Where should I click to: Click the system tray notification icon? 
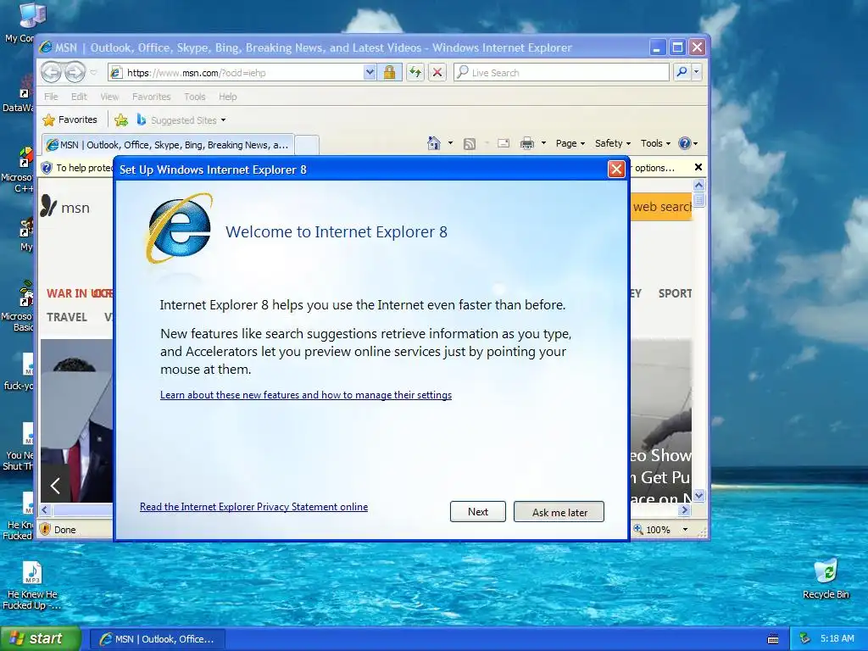coord(805,639)
